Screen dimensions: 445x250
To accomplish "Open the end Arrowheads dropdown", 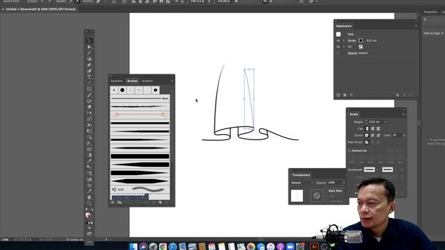I will (x=396, y=169).
